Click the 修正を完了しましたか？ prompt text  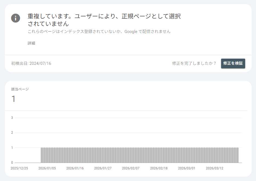pos(194,63)
